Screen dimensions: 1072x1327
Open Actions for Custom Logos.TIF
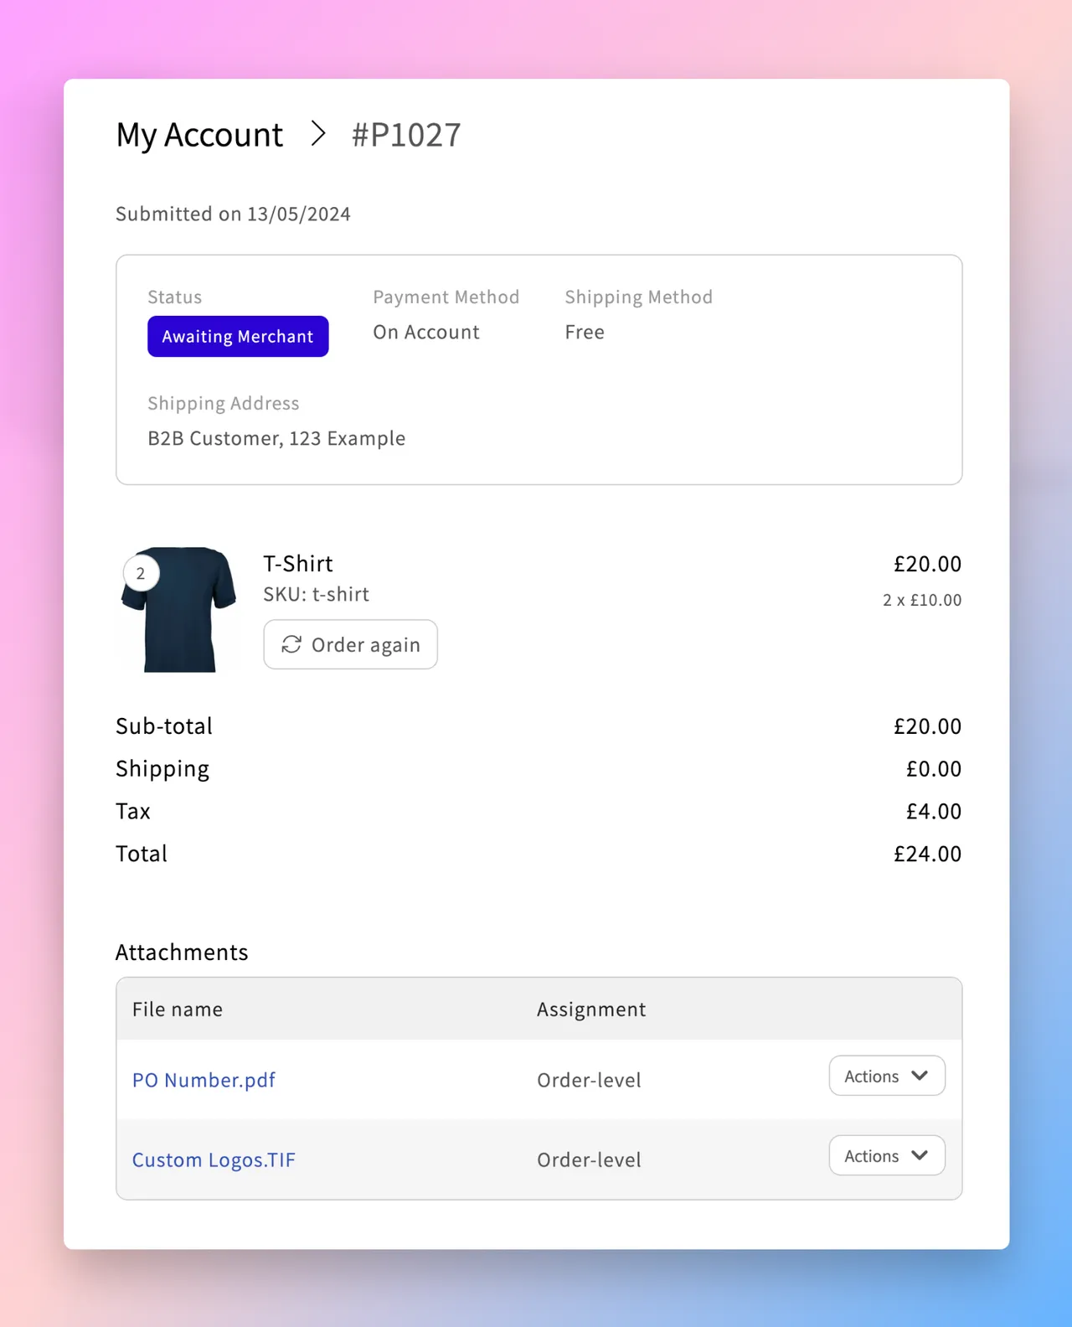point(886,1155)
